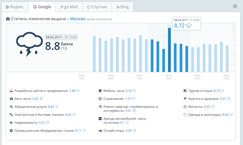Click the Мебель, окна score 6.54
This screenshot has width=243, height=145.
128,91
